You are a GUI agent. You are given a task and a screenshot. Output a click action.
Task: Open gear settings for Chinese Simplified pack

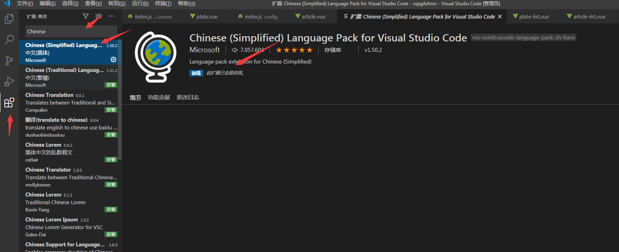click(x=113, y=59)
